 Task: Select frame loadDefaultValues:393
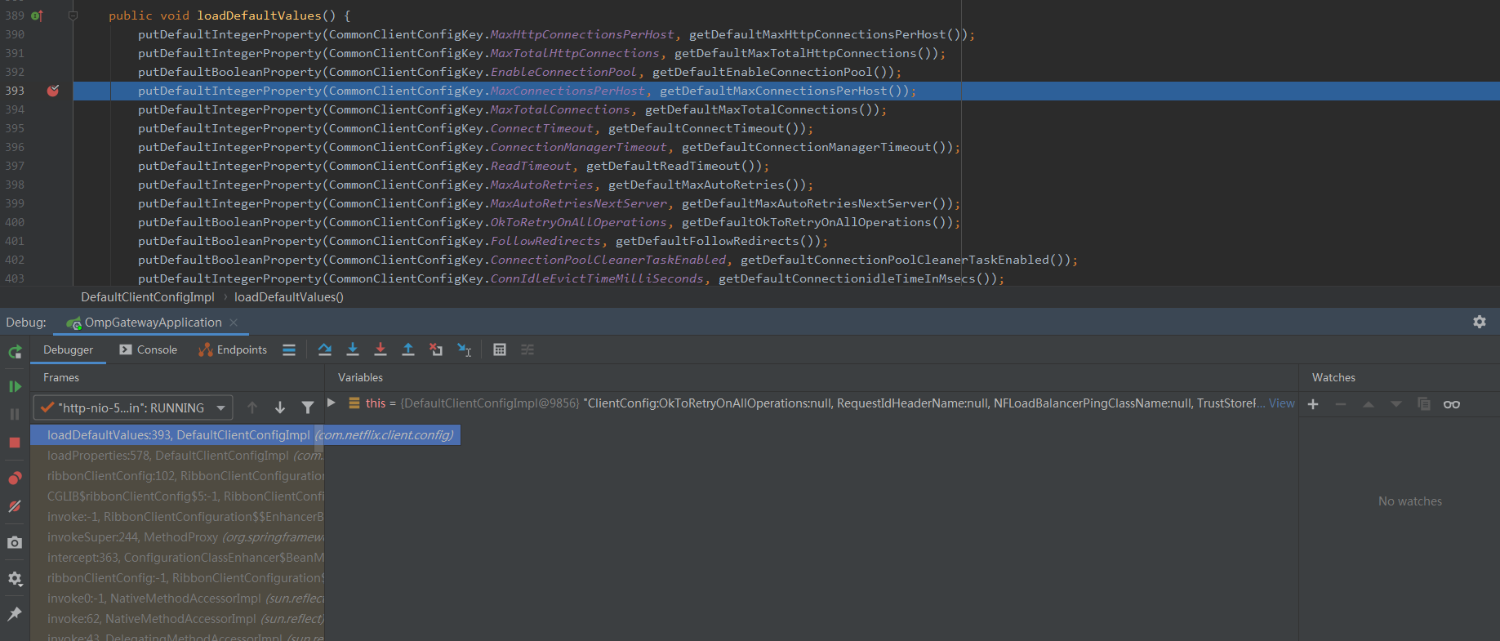(x=246, y=435)
